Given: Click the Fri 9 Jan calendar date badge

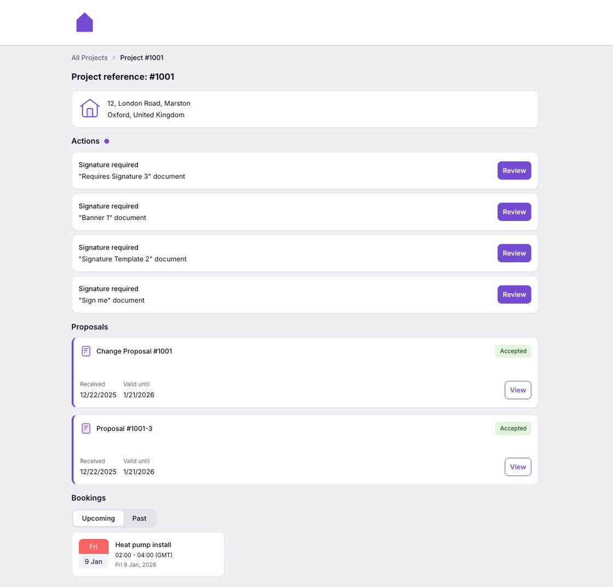Looking at the screenshot, I should coord(94,554).
